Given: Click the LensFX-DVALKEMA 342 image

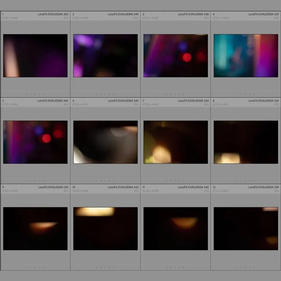Looking at the screenshot, I should 105,228.
